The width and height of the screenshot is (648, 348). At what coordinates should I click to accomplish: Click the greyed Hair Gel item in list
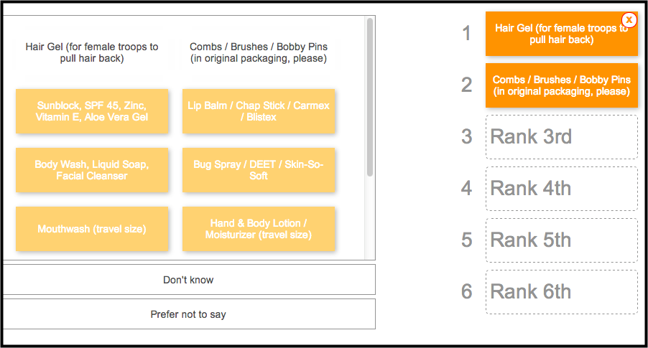point(92,52)
